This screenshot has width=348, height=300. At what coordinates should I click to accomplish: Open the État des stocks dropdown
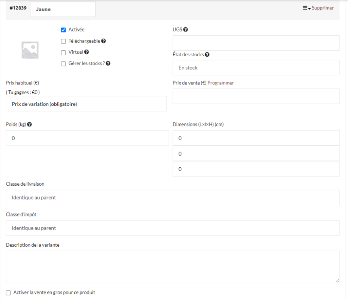pos(256,67)
